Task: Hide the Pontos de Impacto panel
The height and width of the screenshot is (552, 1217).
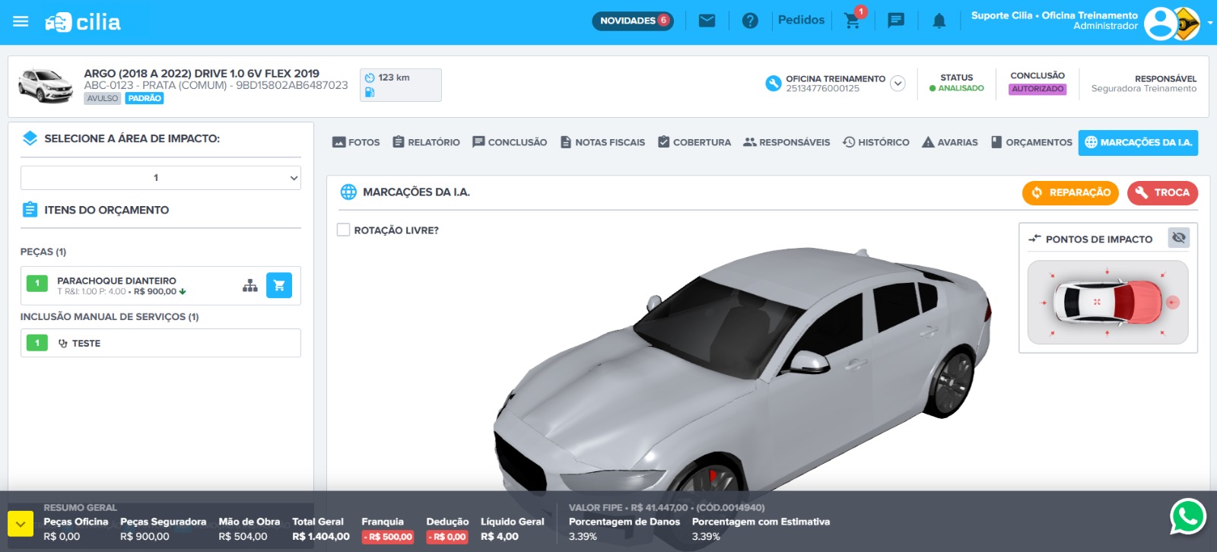Action: pyautogui.click(x=1178, y=238)
